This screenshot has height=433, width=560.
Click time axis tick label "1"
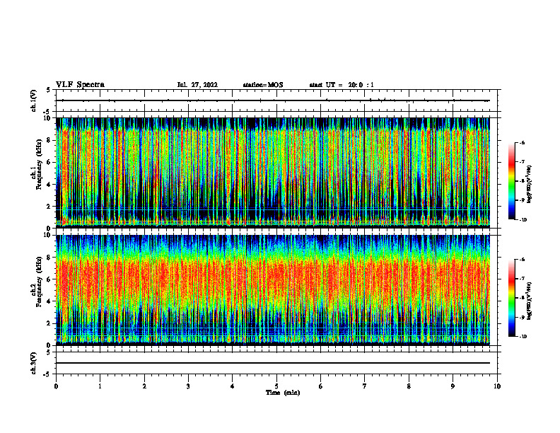[100, 386]
